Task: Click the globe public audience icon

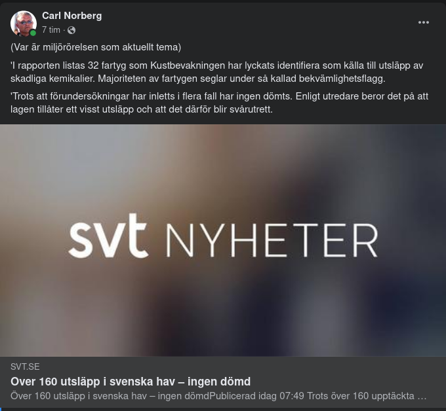Action: tap(71, 30)
